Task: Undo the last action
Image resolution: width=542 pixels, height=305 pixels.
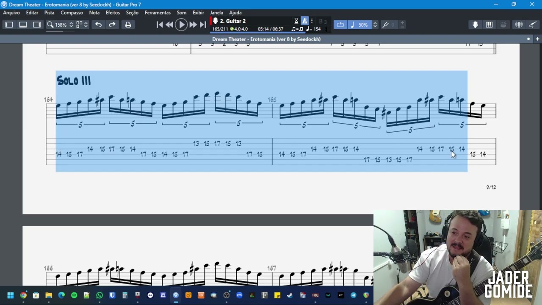Action: [98, 25]
